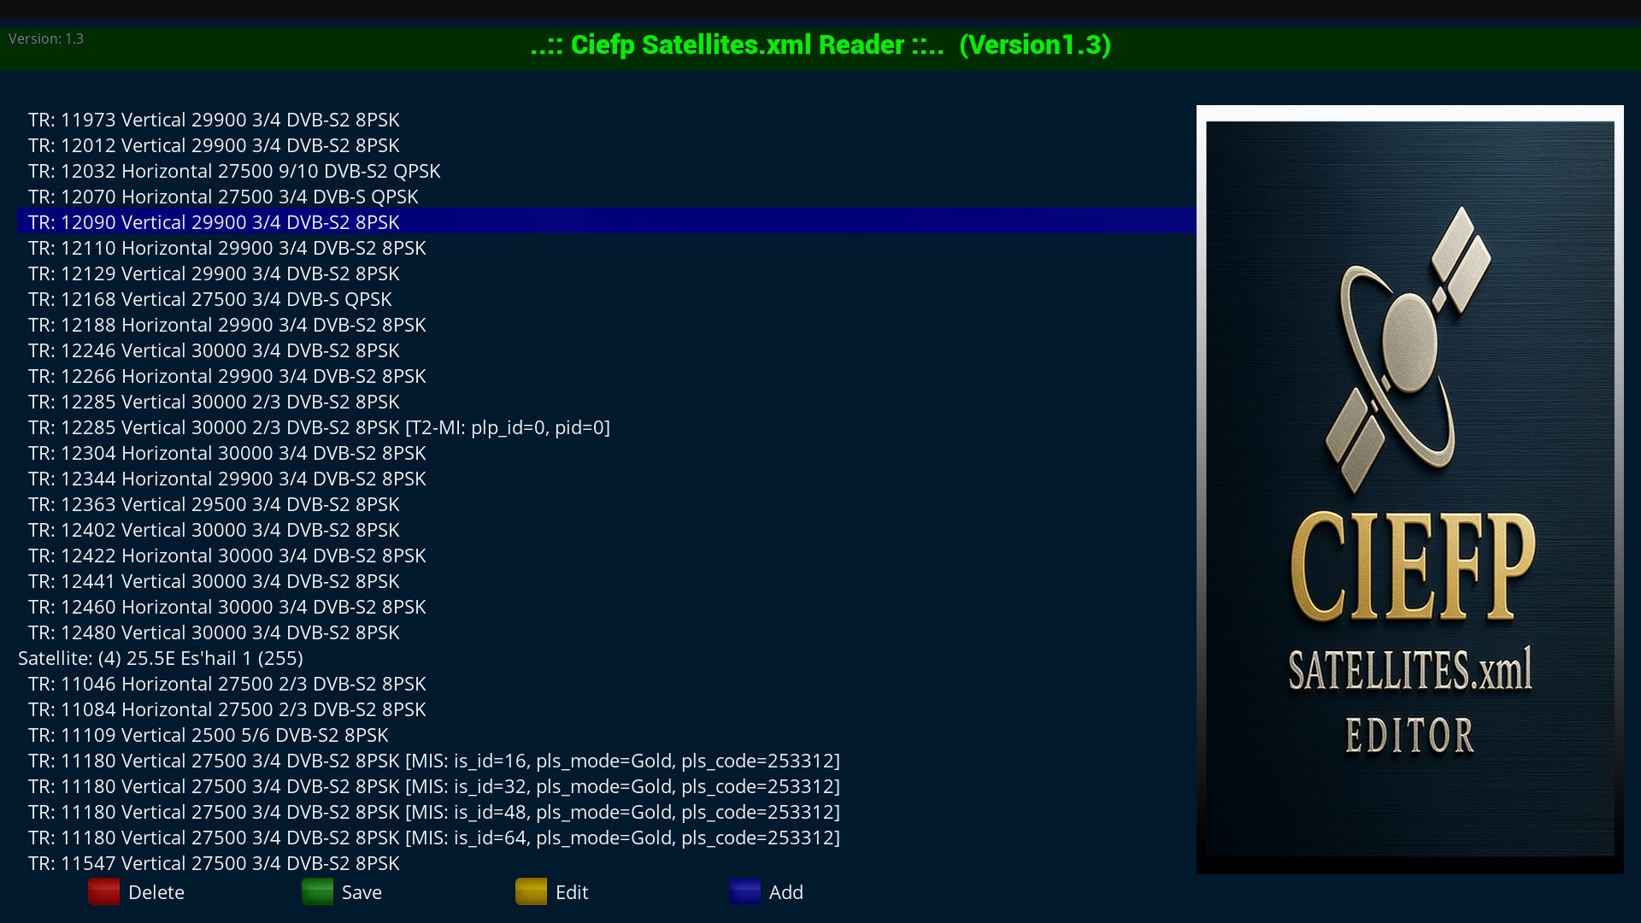Select TR: 12285 row with T2-MI plp_id=0

(607, 427)
